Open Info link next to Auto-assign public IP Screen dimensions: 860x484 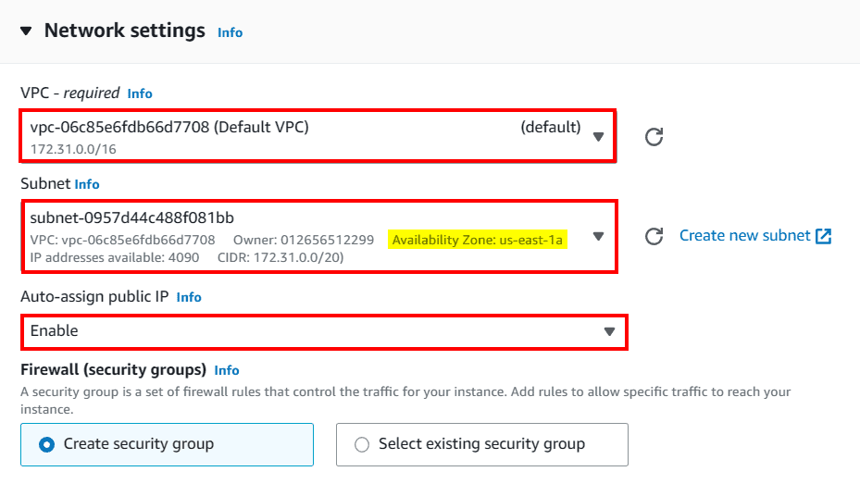189,297
